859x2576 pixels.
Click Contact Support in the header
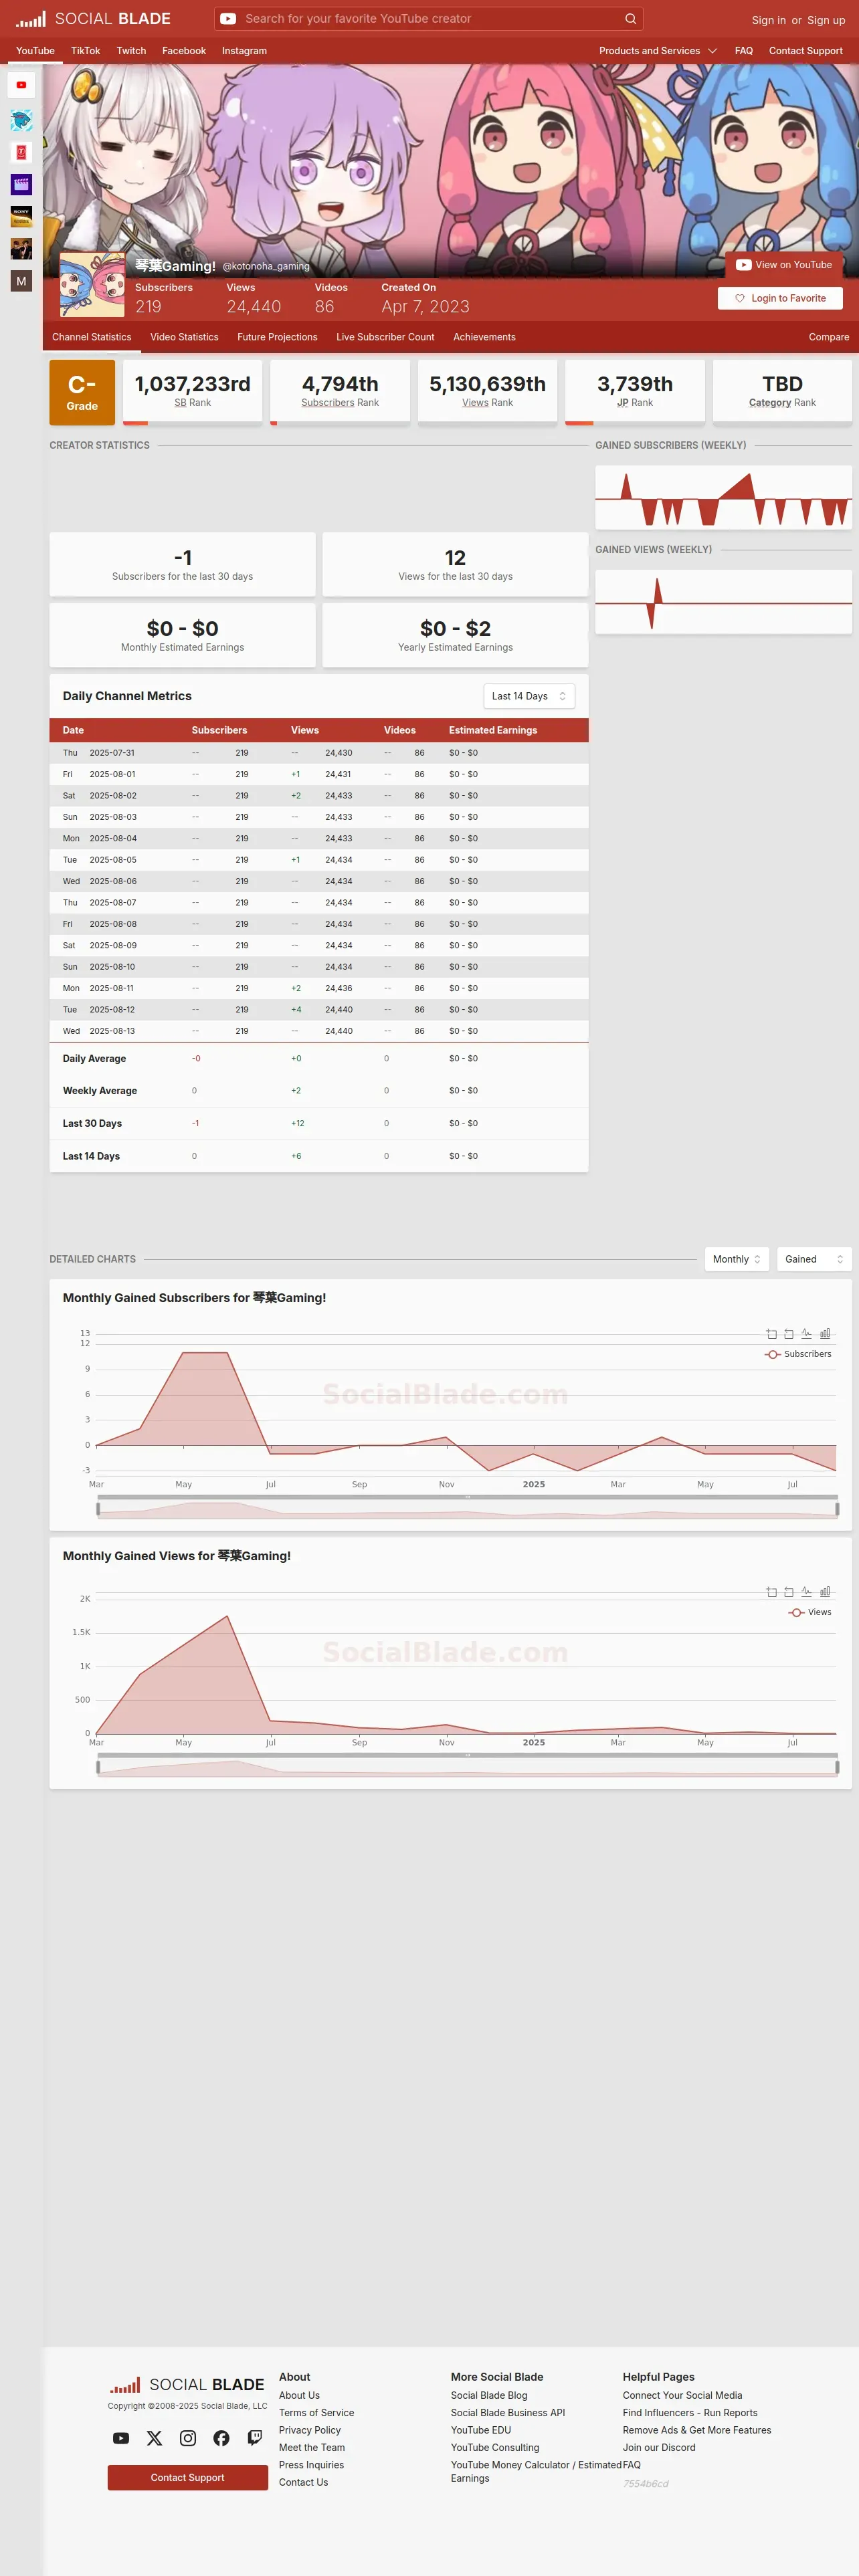click(x=805, y=51)
